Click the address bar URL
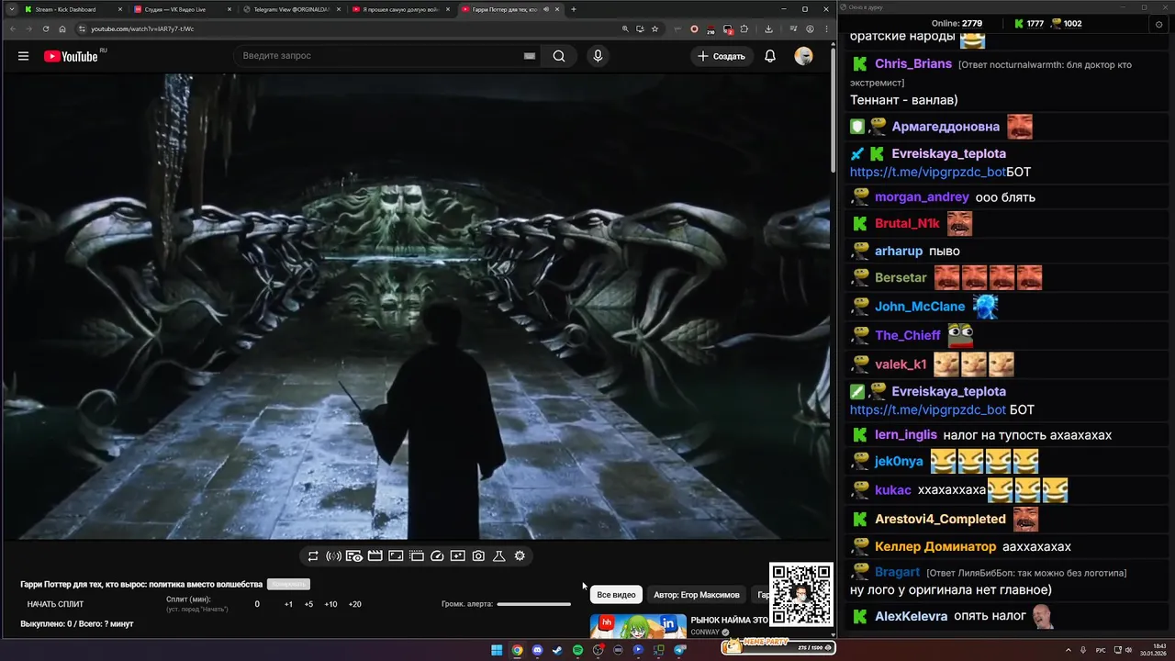 pyautogui.click(x=142, y=28)
